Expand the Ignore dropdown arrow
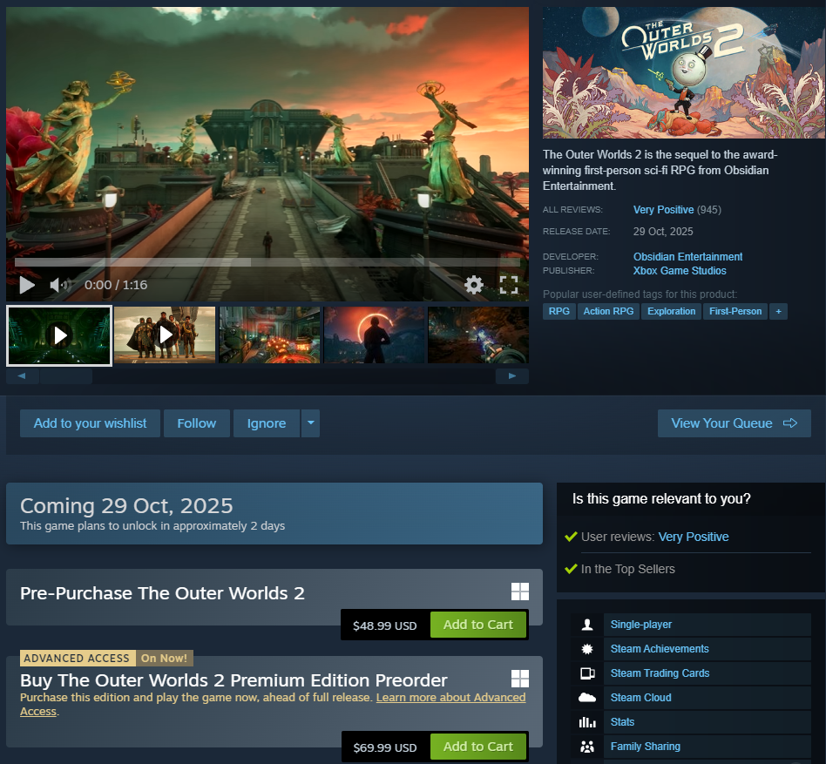 [310, 423]
